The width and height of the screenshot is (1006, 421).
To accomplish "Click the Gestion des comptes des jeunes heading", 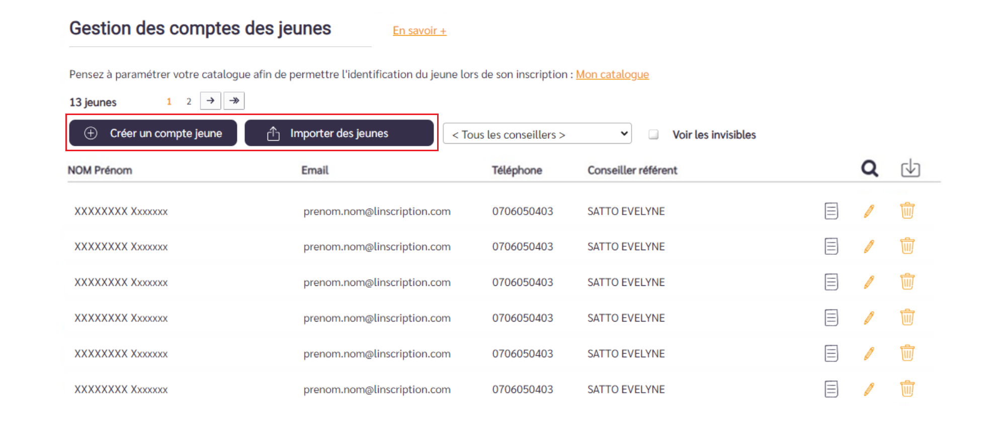I will tap(200, 29).
